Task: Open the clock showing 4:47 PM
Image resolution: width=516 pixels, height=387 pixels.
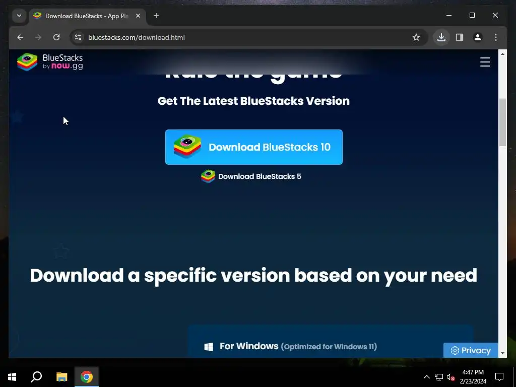Action: tap(473, 377)
